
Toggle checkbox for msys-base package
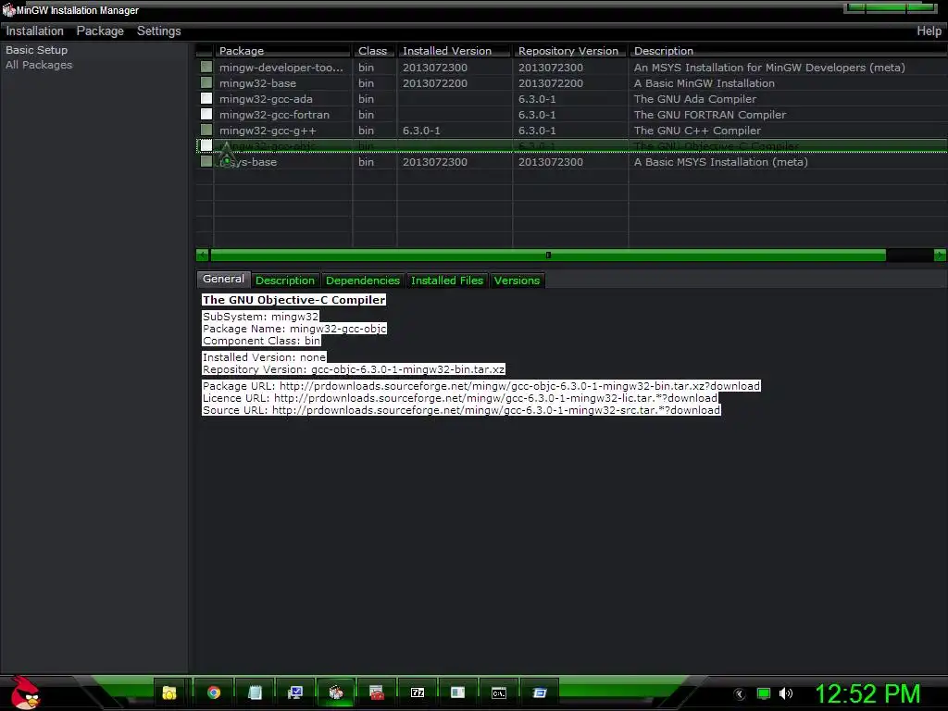(206, 161)
